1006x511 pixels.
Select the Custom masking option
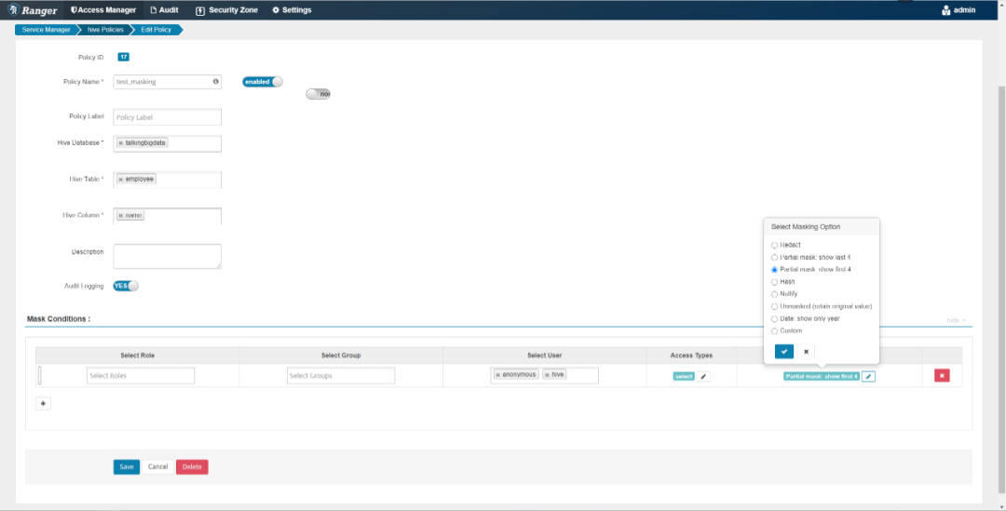pos(774,330)
